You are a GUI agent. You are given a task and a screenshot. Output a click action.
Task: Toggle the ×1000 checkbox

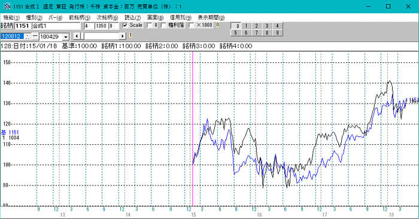[192, 25]
